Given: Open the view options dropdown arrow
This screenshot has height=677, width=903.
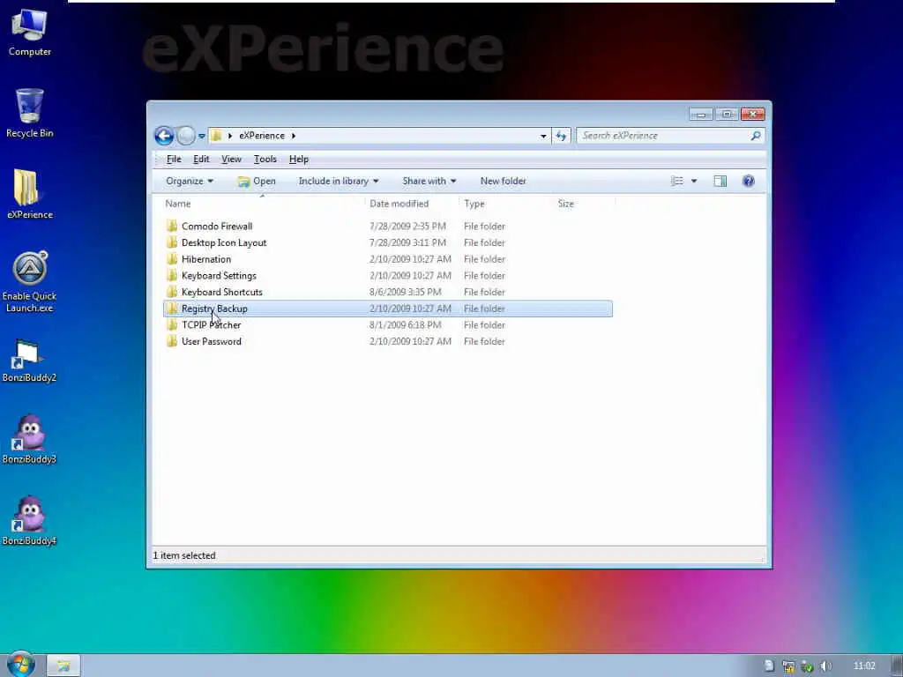Looking at the screenshot, I should pos(694,182).
